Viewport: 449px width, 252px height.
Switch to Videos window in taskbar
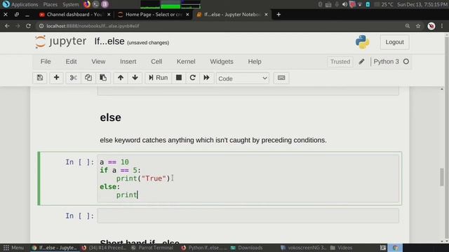tap(342, 248)
